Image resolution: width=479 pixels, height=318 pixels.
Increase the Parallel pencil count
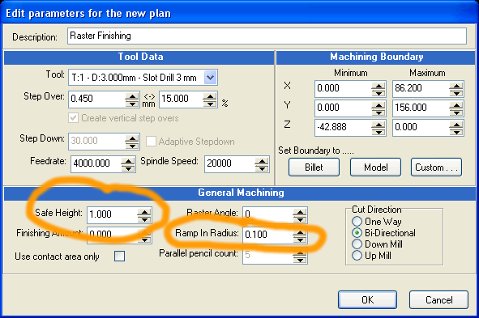pos(300,252)
